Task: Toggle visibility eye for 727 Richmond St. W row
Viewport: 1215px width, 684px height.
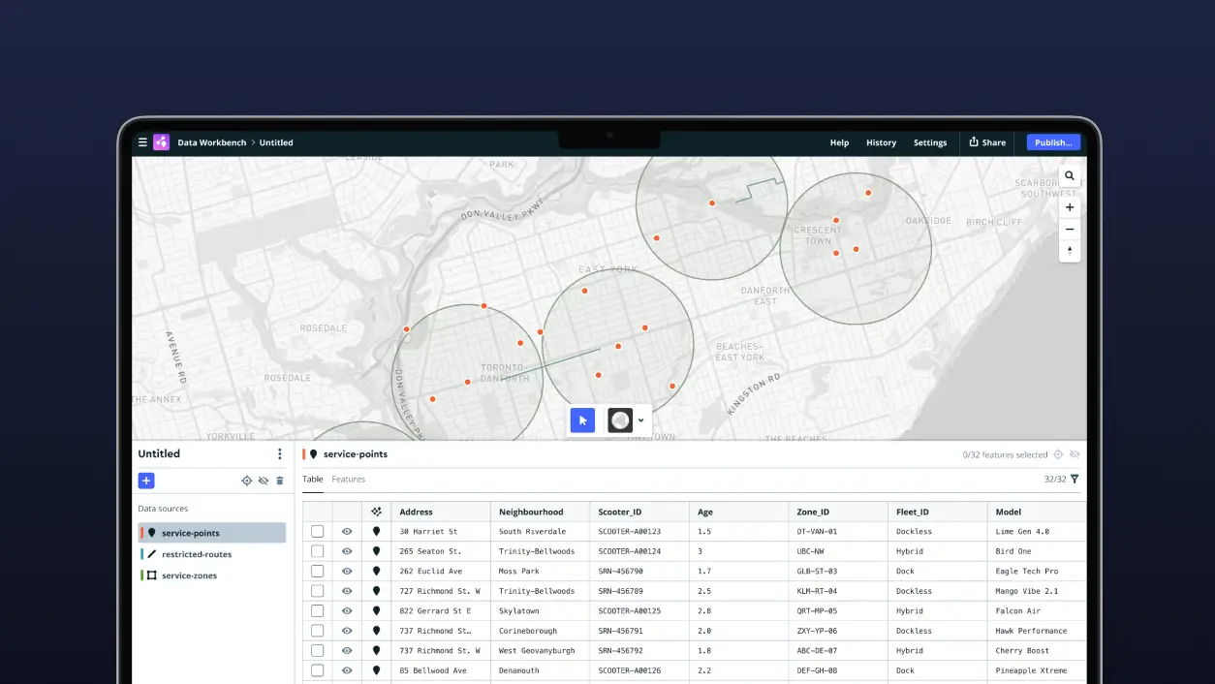Action: pyautogui.click(x=347, y=591)
